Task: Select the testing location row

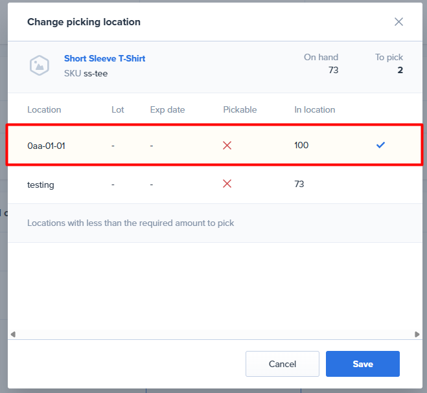Action: click(41, 185)
